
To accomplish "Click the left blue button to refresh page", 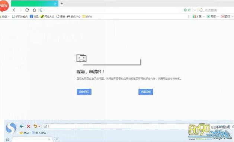I will click(84, 92).
